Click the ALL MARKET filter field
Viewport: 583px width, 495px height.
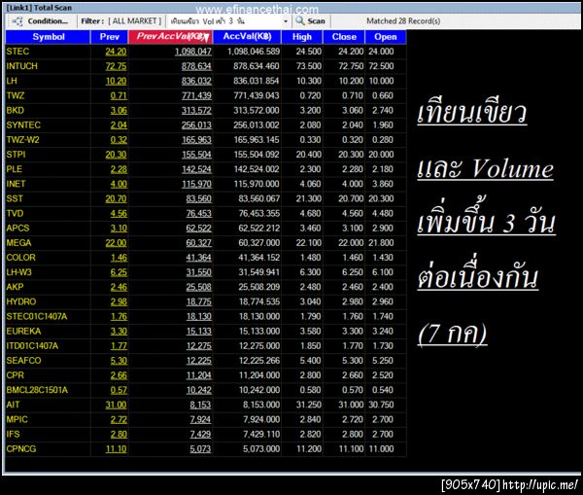tap(135, 21)
